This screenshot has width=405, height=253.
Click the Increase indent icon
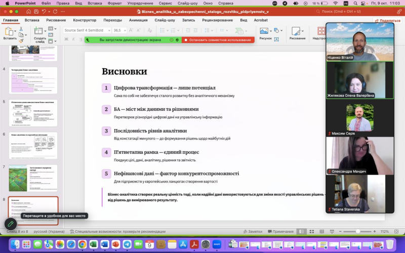(195, 30)
